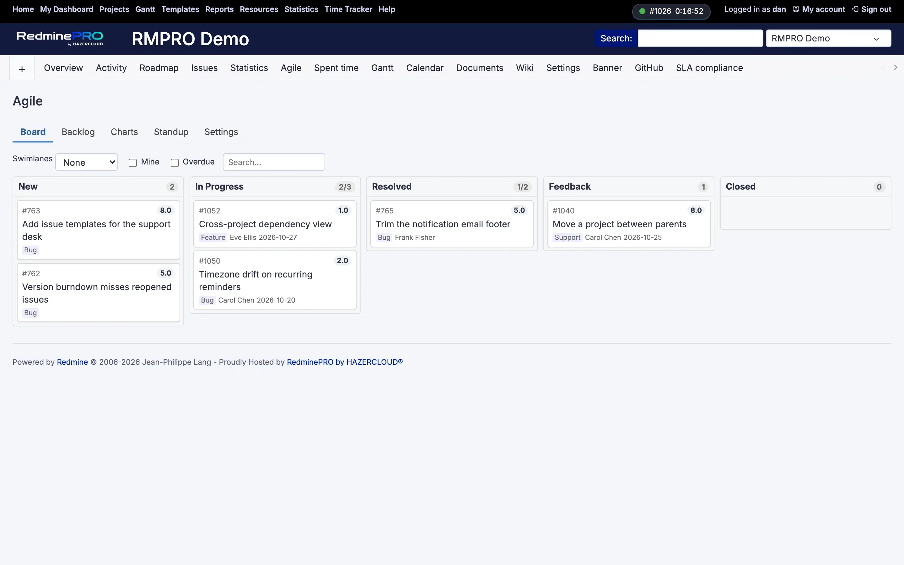Click the Support tag on card #1040
This screenshot has height=565, width=904.
[x=568, y=237]
